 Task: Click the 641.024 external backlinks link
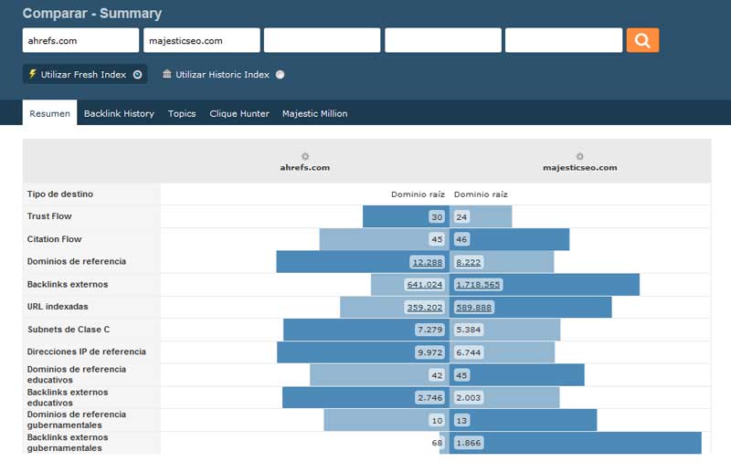[x=424, y=285]
